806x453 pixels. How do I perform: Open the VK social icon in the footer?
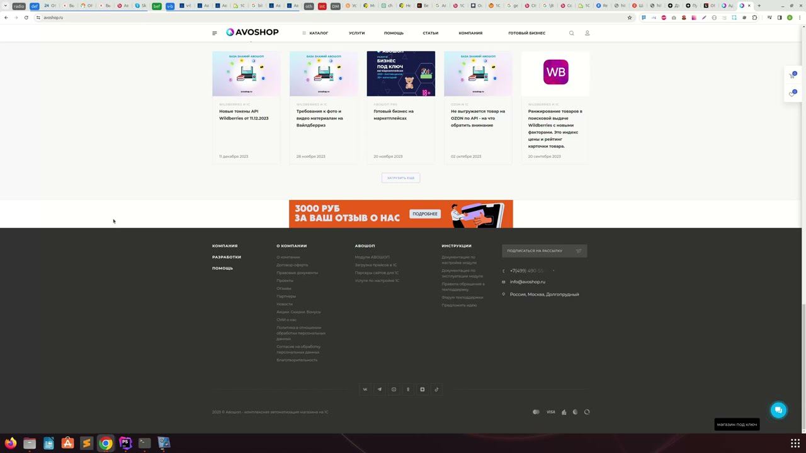pos(365,389)
